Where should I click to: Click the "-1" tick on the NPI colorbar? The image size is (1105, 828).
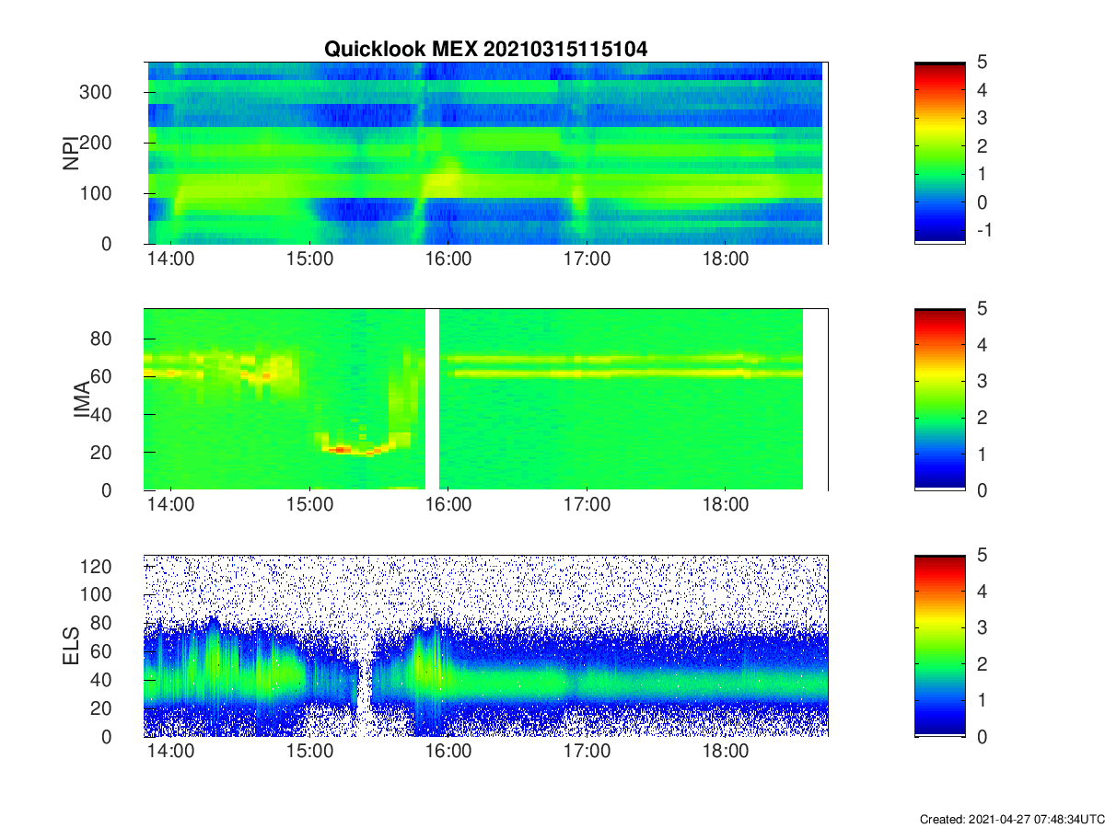click(983, 230)
